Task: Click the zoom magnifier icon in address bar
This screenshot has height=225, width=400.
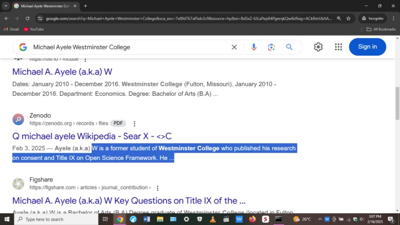Action: [x=339, y=18]
